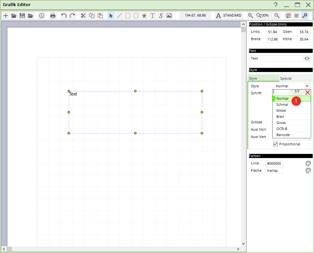Open the Linie color palette picker
The image size is (314, 253).
pos(308,163)
